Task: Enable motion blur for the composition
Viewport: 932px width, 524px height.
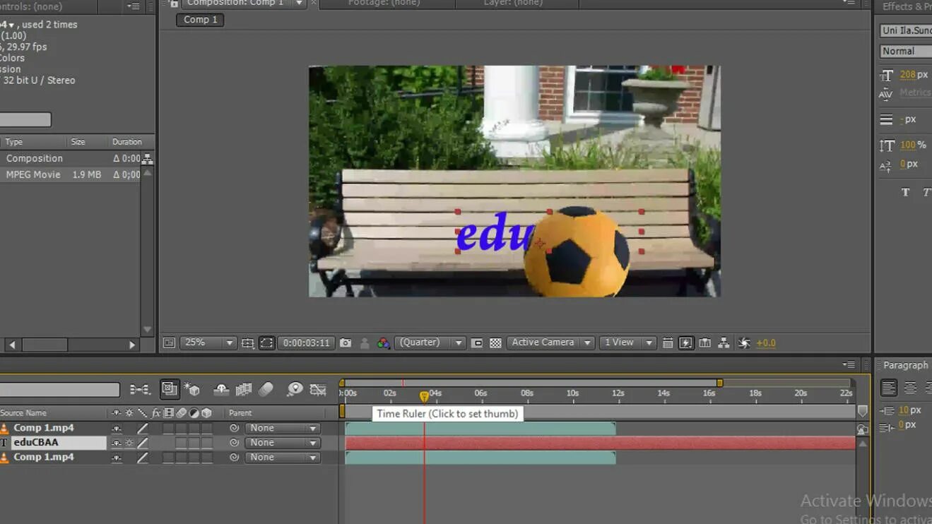Action: click(x=266, y=389)
